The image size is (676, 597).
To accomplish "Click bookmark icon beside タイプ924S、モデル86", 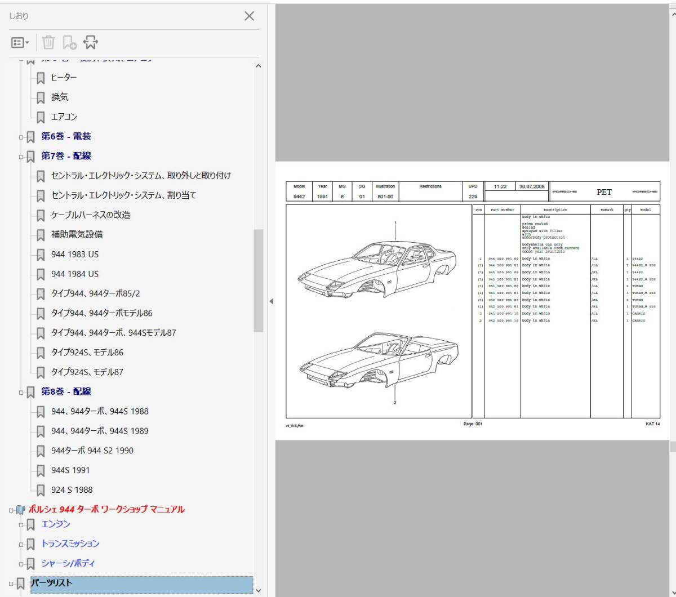I will 41,353.
